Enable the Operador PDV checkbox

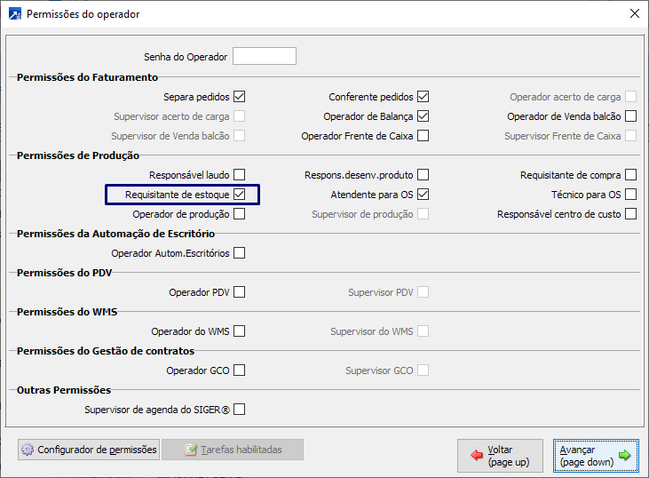(239, 292)
